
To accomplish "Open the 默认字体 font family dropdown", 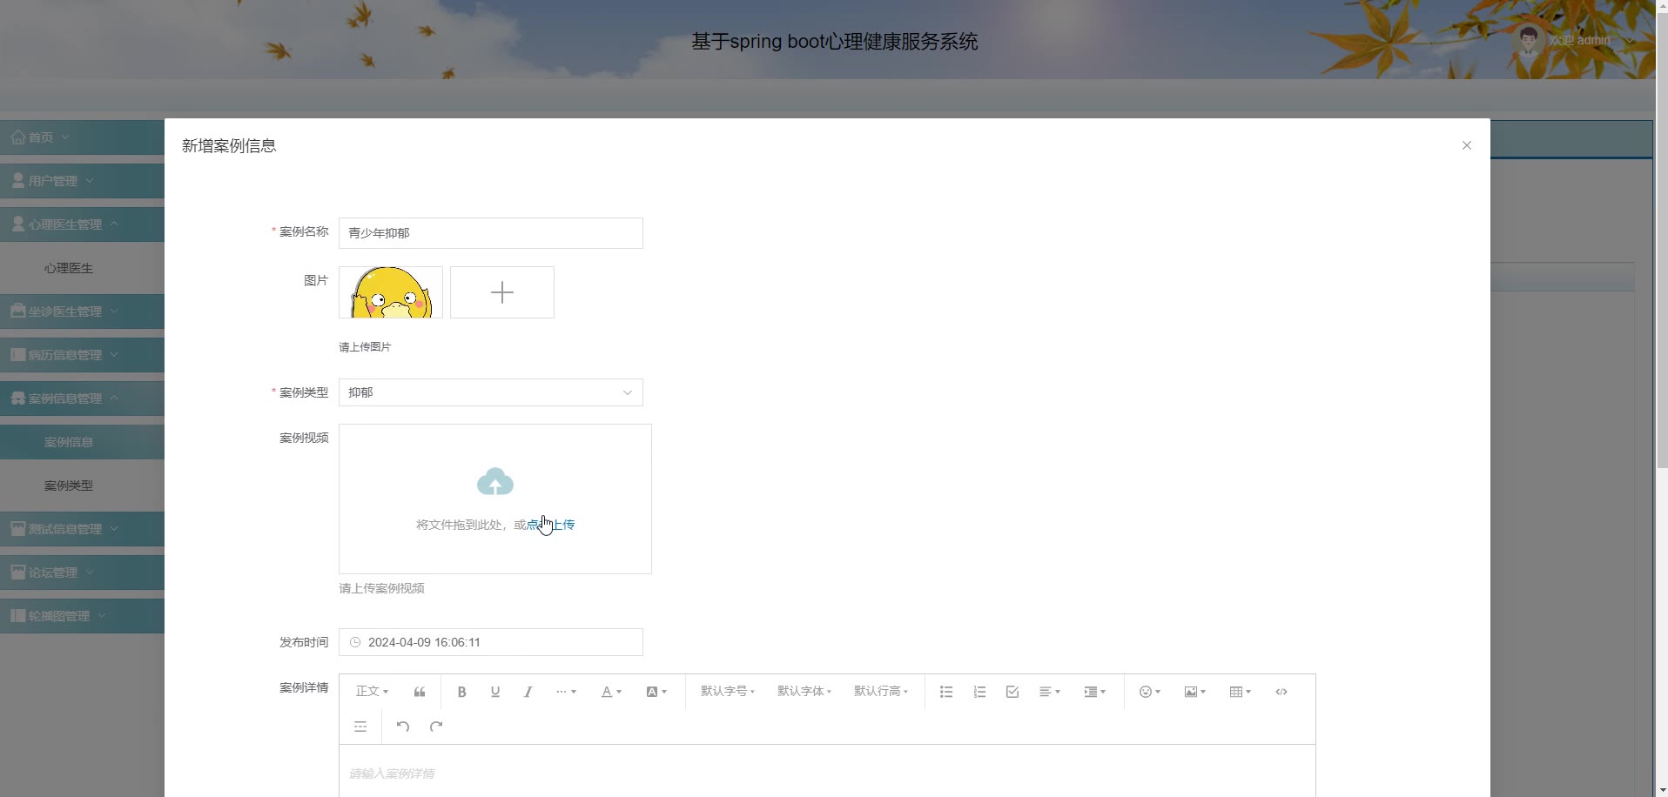I will point(804,691).
